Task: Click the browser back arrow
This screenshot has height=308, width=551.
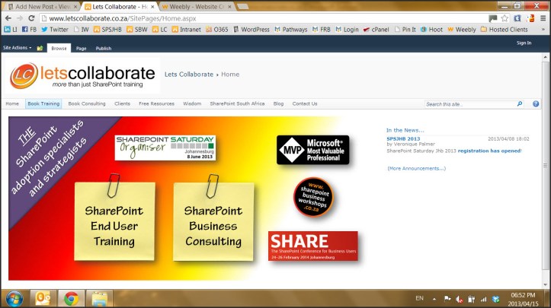Action: (x=8, y=18)
